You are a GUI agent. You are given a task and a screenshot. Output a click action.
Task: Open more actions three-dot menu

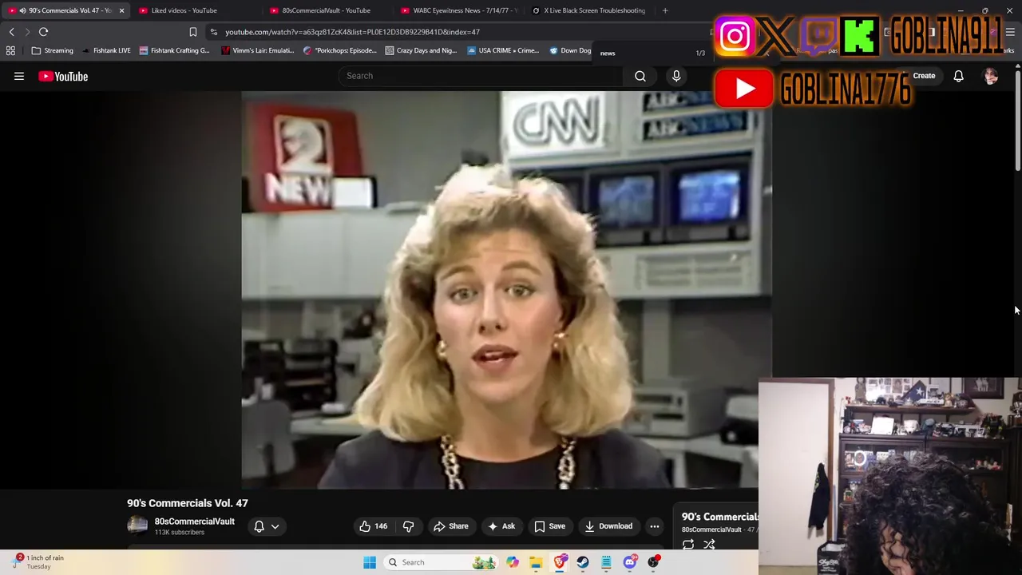(655, 526)
